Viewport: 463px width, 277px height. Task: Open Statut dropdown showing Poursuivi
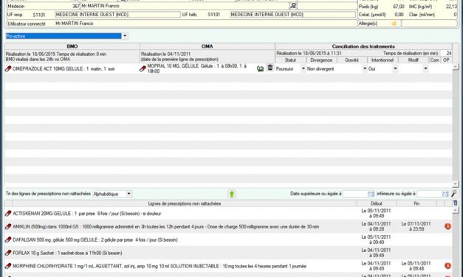(303, 69)
